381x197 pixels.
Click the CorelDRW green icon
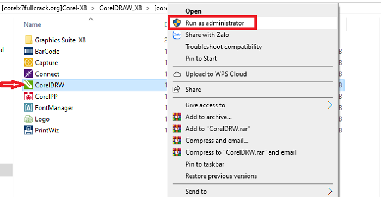[x=28, y=85]
